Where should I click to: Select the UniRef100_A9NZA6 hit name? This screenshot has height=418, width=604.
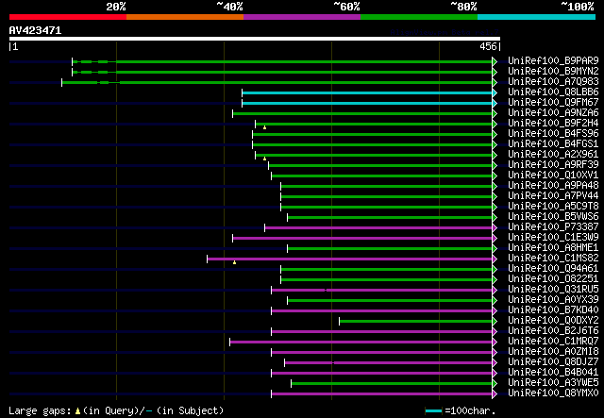click(553, 113)
